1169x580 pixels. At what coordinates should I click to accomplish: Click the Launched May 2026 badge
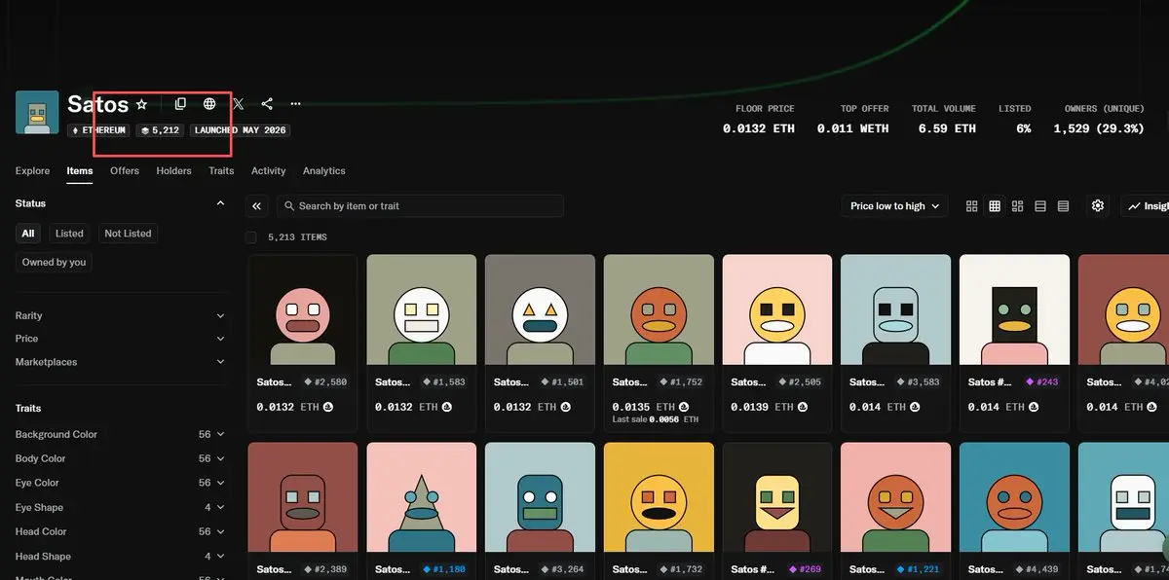click(x=240, y=130)
